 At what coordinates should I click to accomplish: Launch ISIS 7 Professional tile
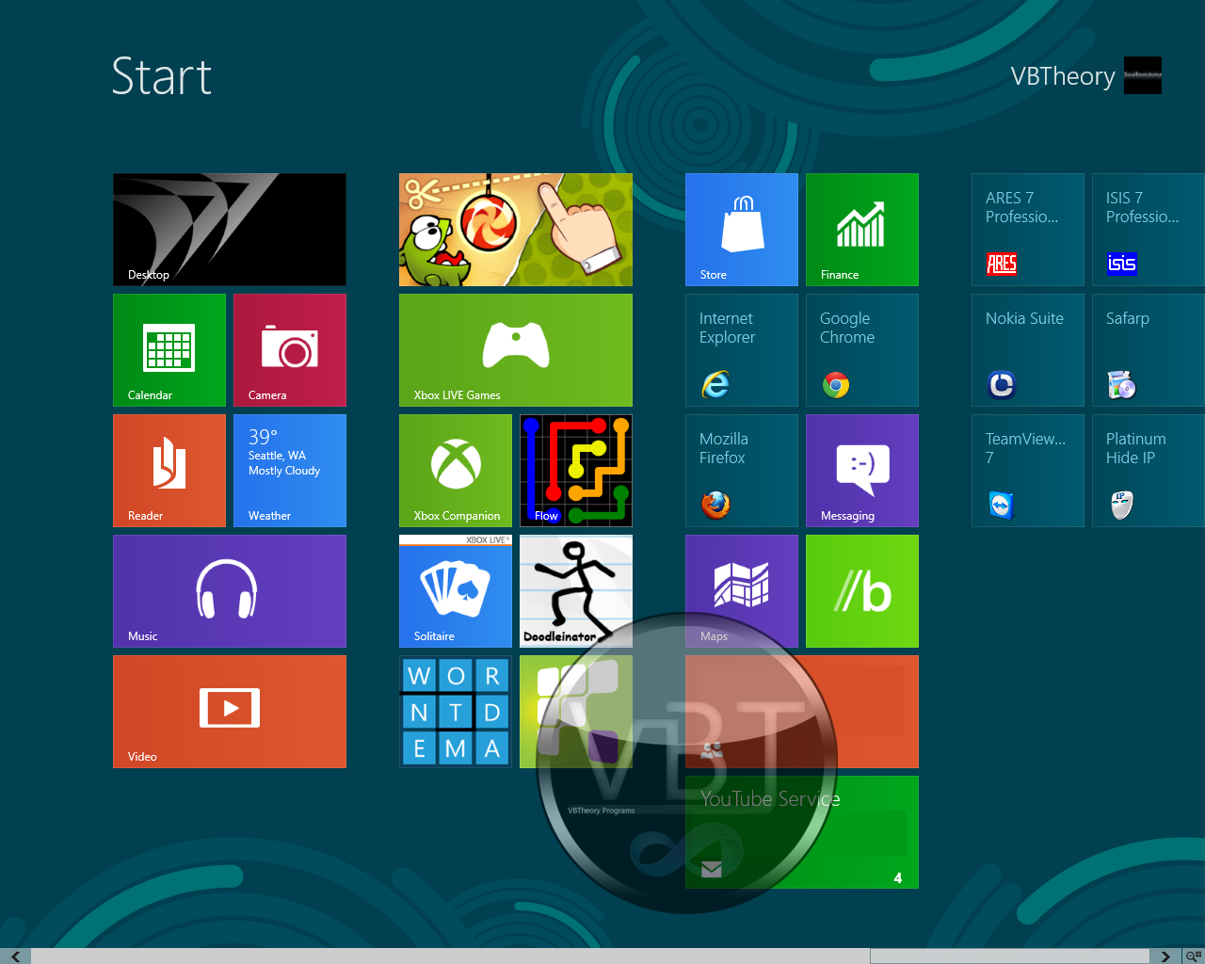tap(1149, 230)
